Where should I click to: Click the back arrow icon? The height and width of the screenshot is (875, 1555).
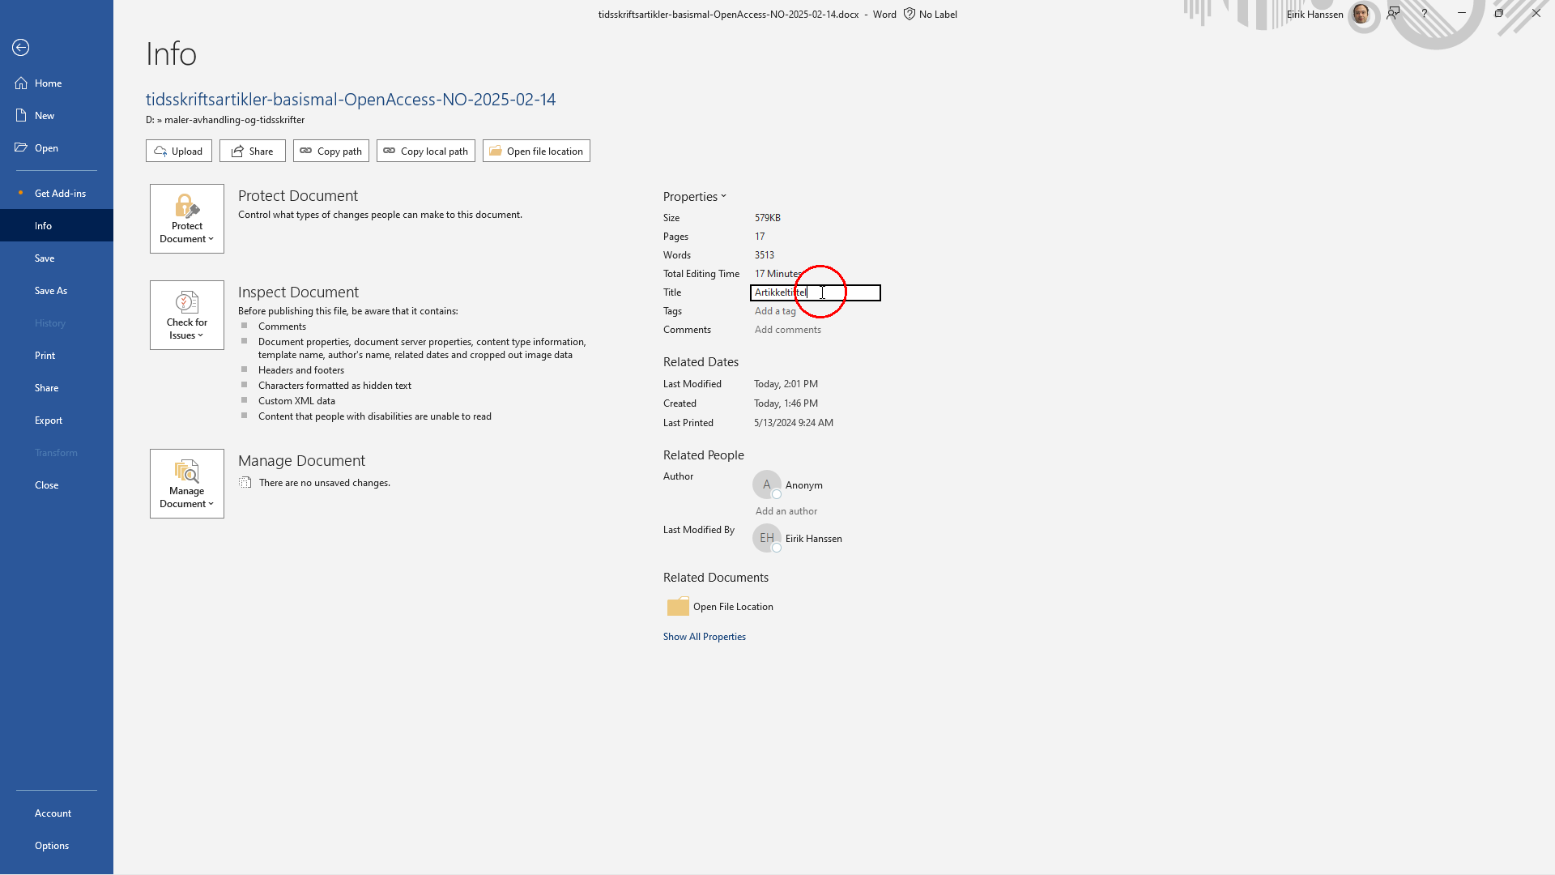21,48
